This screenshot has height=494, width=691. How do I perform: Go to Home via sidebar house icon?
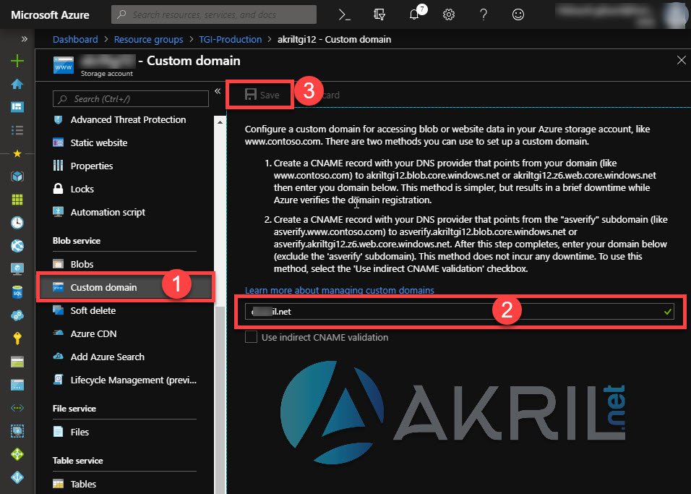coord(17,84)
